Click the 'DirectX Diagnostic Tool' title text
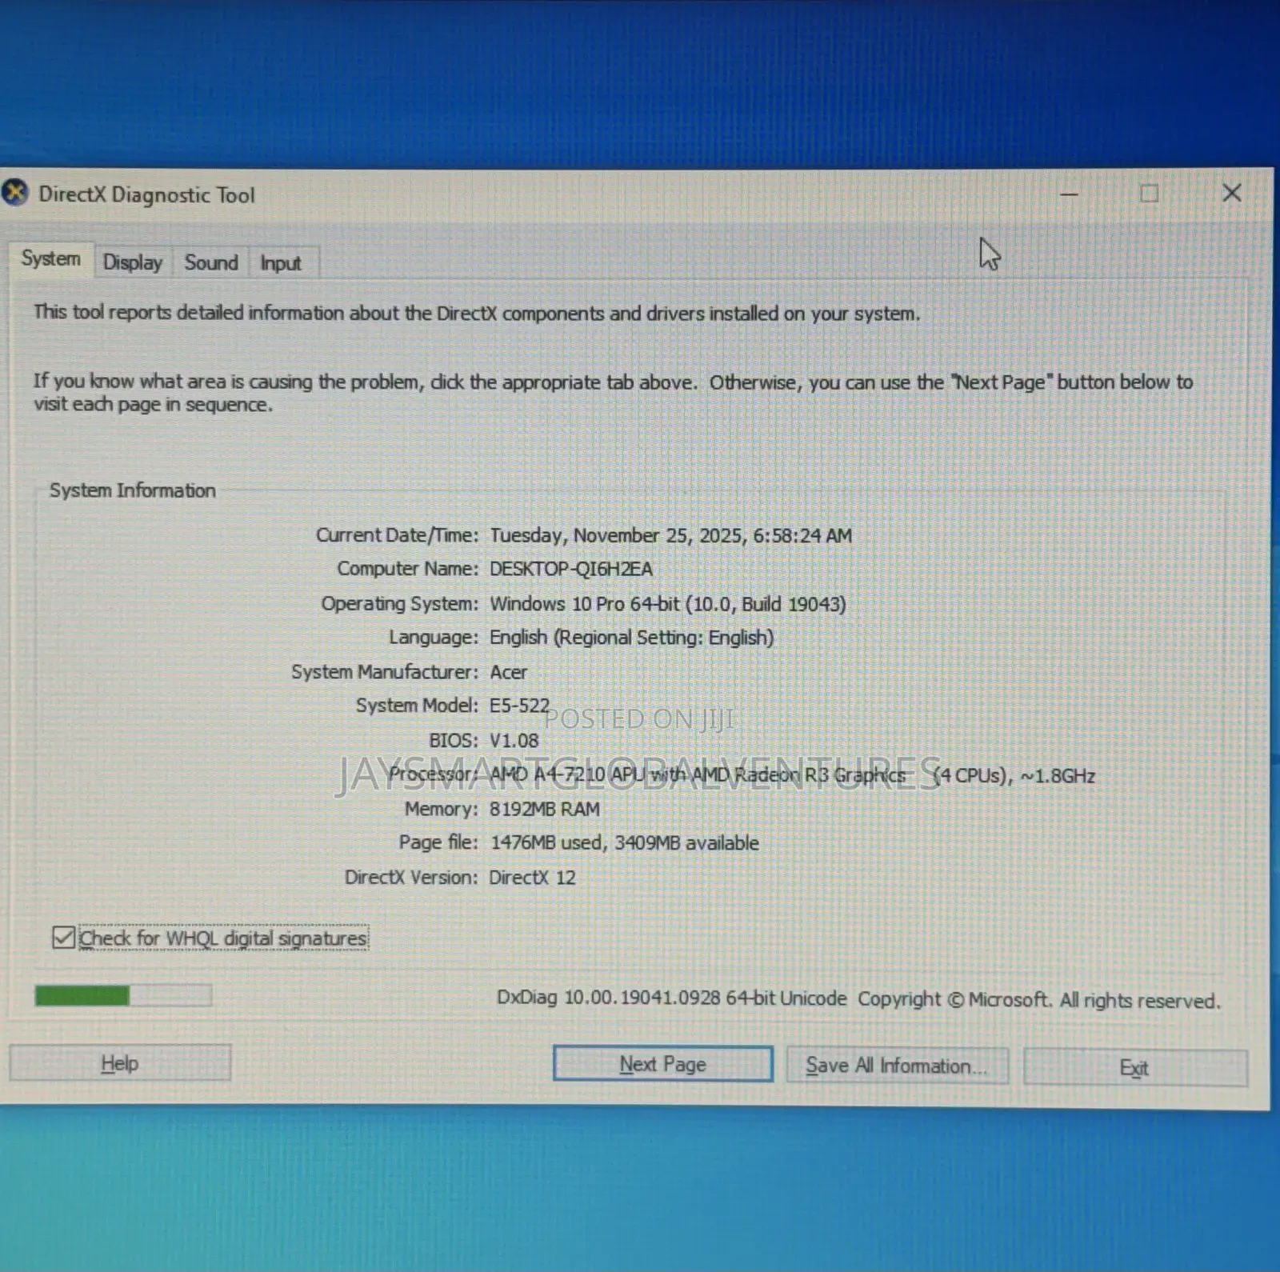 [147, 195]
